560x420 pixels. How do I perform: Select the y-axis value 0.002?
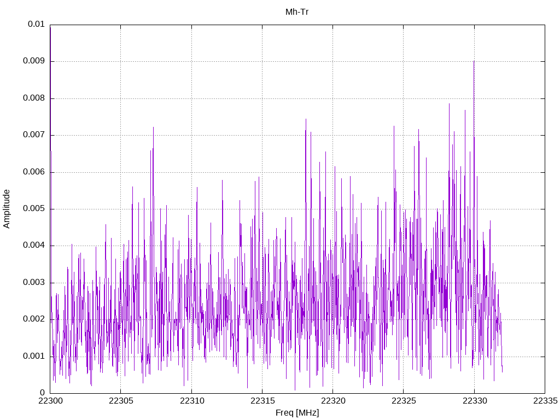click(34, 319)
